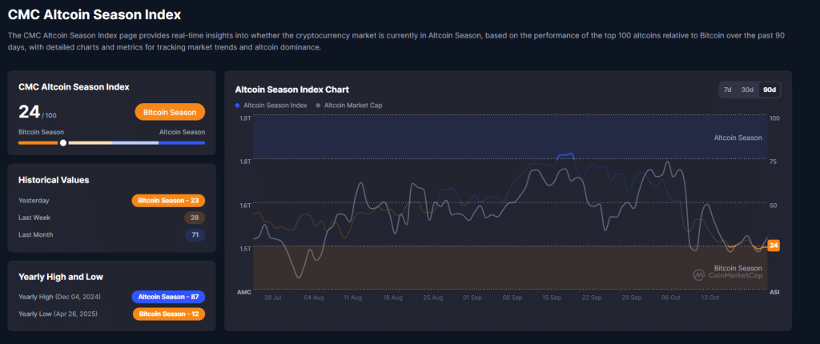
Task: Click the Altcoin Season zone label in chart
Action: (738, 138)
